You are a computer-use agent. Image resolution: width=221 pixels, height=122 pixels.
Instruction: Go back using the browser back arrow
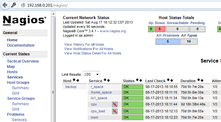coord(5,5)
